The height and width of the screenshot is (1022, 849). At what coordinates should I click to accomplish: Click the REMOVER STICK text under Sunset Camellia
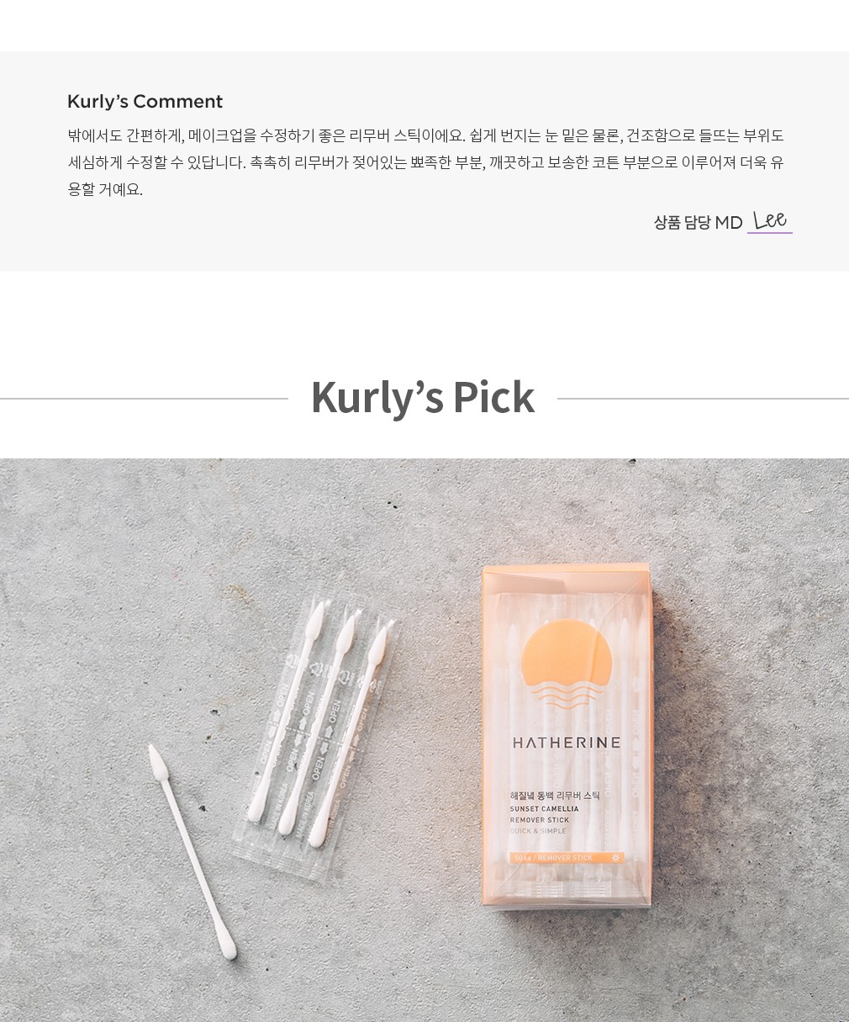(540, 820)
